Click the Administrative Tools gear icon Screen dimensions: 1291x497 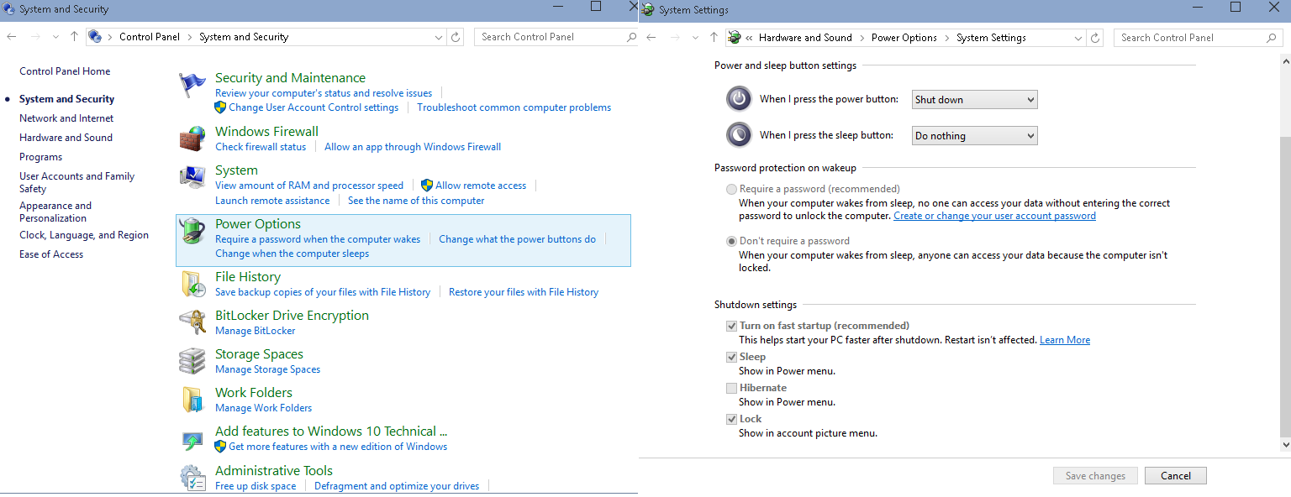pyautogui.click(x=192, y=478)
